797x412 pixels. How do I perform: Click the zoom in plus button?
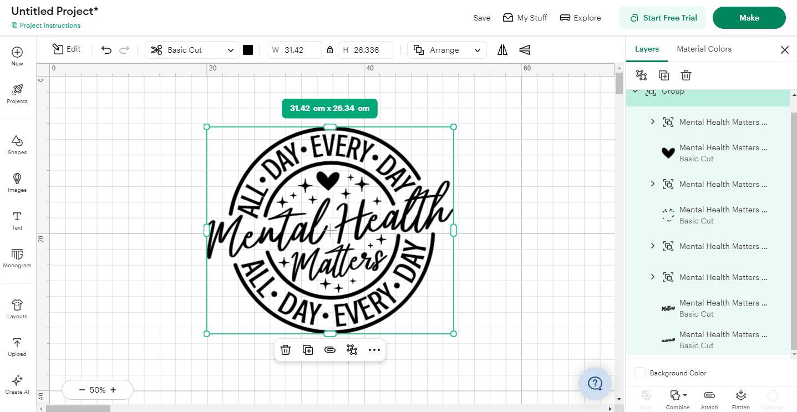click(113, 390)
